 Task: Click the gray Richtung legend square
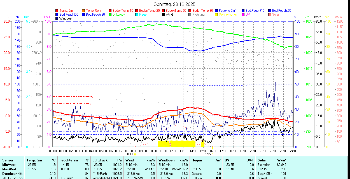(190, 15)
